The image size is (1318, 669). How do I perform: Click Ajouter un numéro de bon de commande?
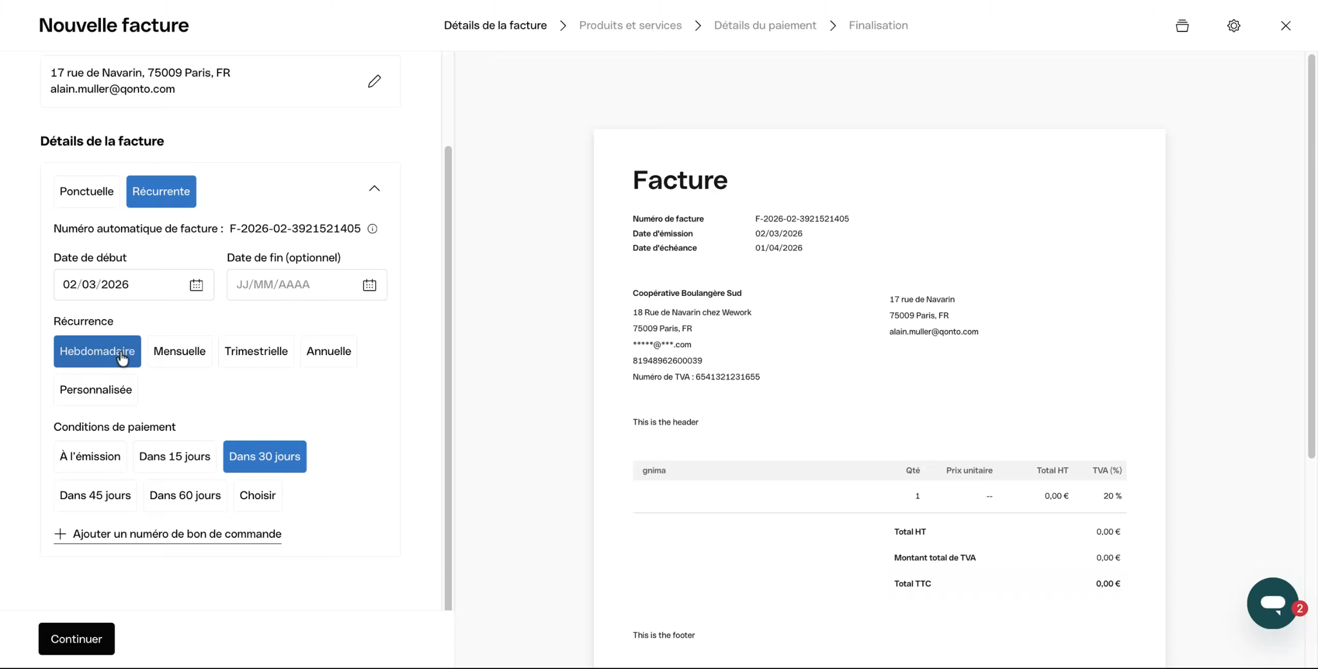(x=177, y=534)
